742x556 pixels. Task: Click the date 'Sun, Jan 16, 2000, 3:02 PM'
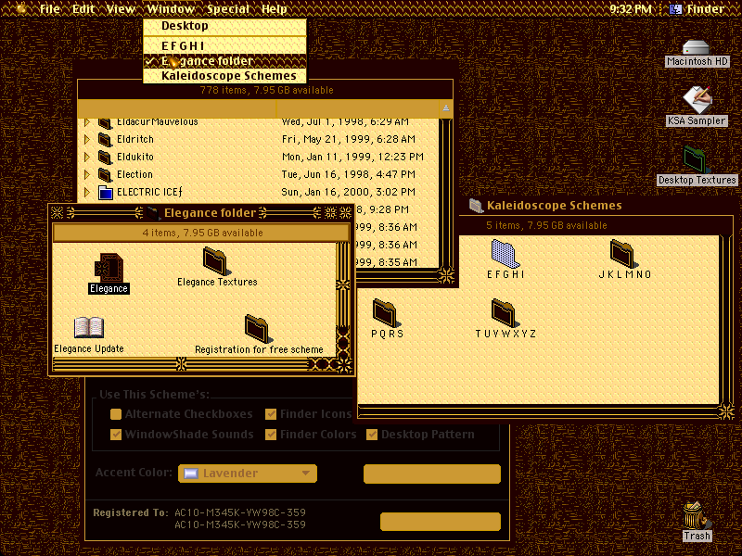point(349,192)
